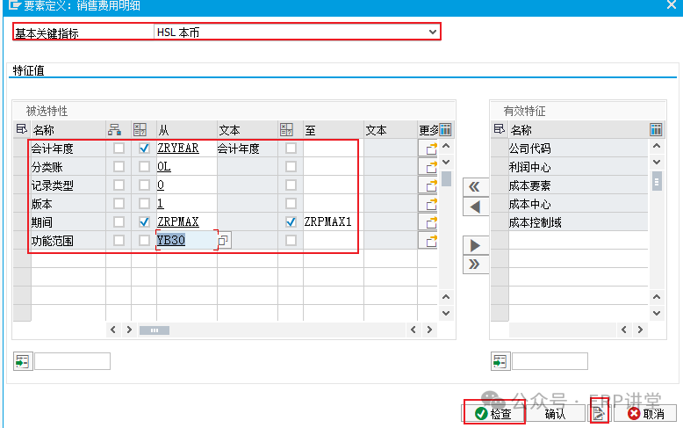Click the 从 field with value 0L

tap(185, 167)
